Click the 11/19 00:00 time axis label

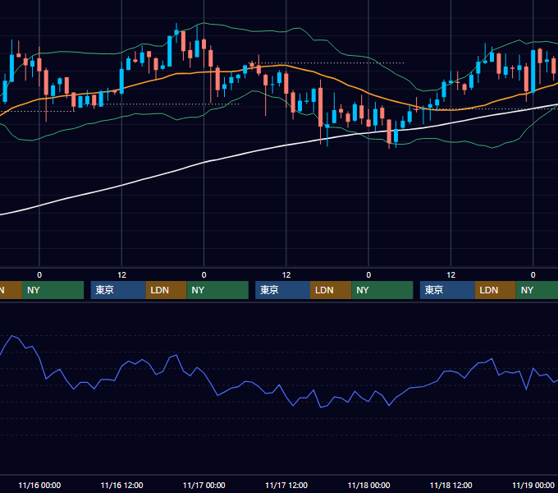(x=533, y=485)
